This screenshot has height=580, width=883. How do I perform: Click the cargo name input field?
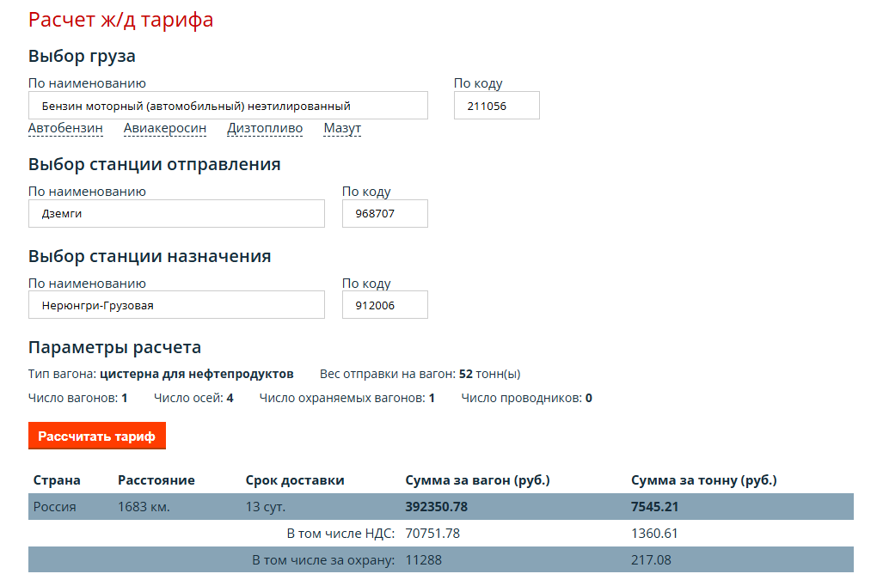(228, 106)
